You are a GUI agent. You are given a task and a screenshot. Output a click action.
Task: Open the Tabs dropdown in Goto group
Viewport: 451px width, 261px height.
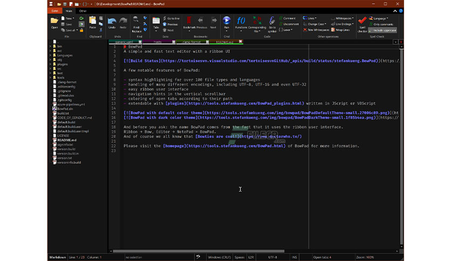156,24
